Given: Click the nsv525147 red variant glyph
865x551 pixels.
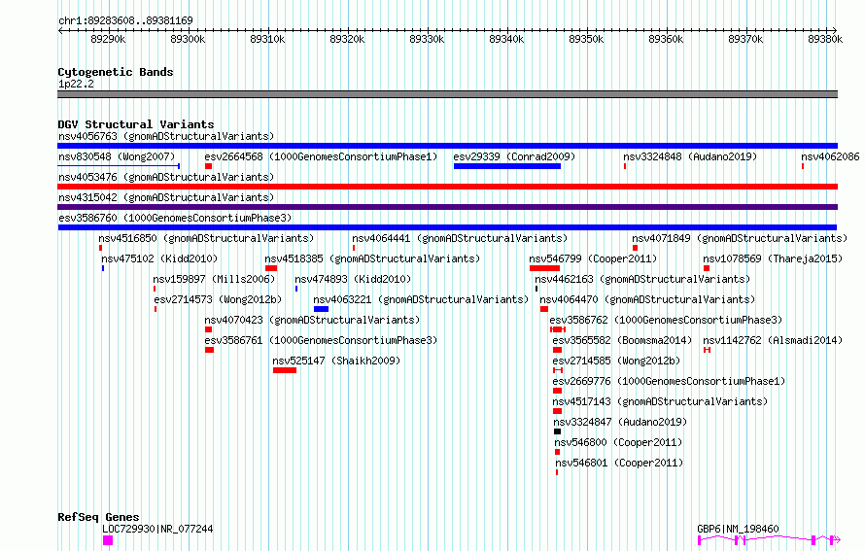Looking at the screenshot, I should (x=285, y=370).
